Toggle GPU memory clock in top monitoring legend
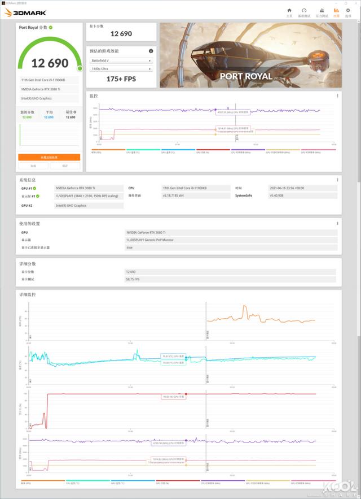 pos(283,151)
